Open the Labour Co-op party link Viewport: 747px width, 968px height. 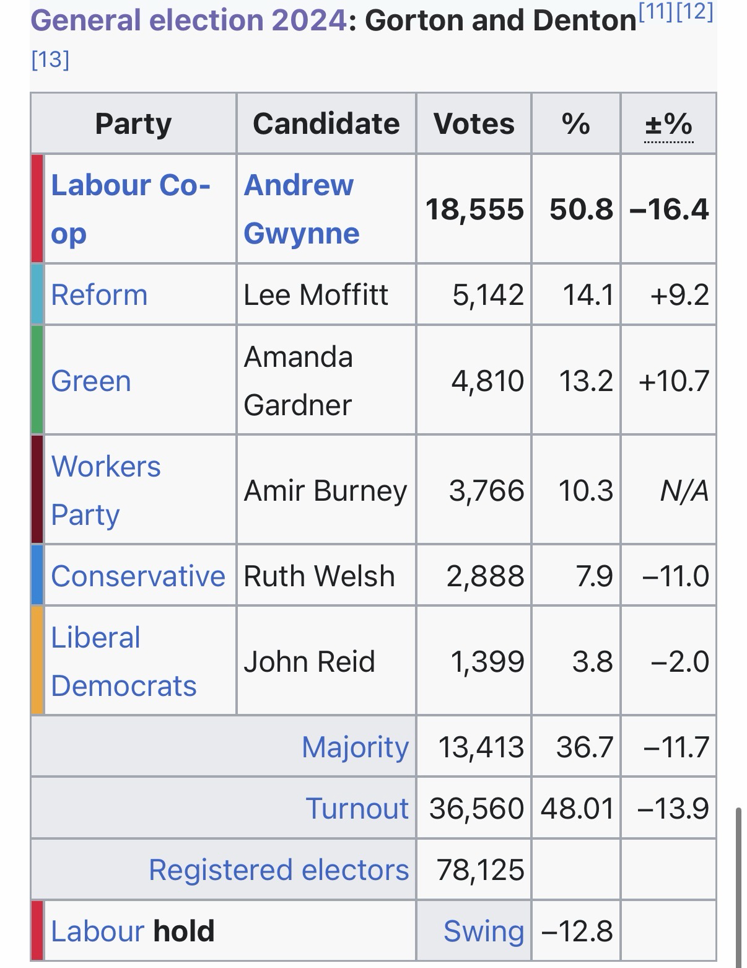pos(130,185)
